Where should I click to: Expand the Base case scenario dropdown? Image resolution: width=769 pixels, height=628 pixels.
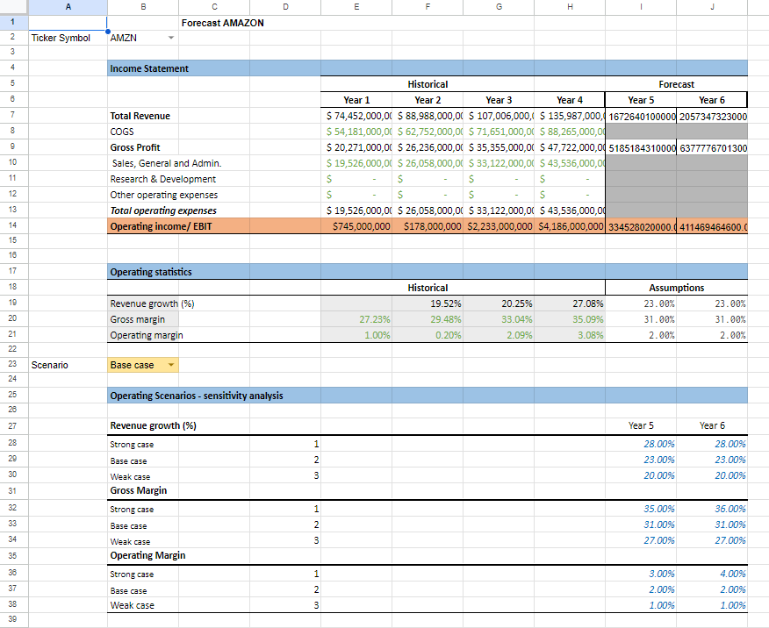click(170, 365)
